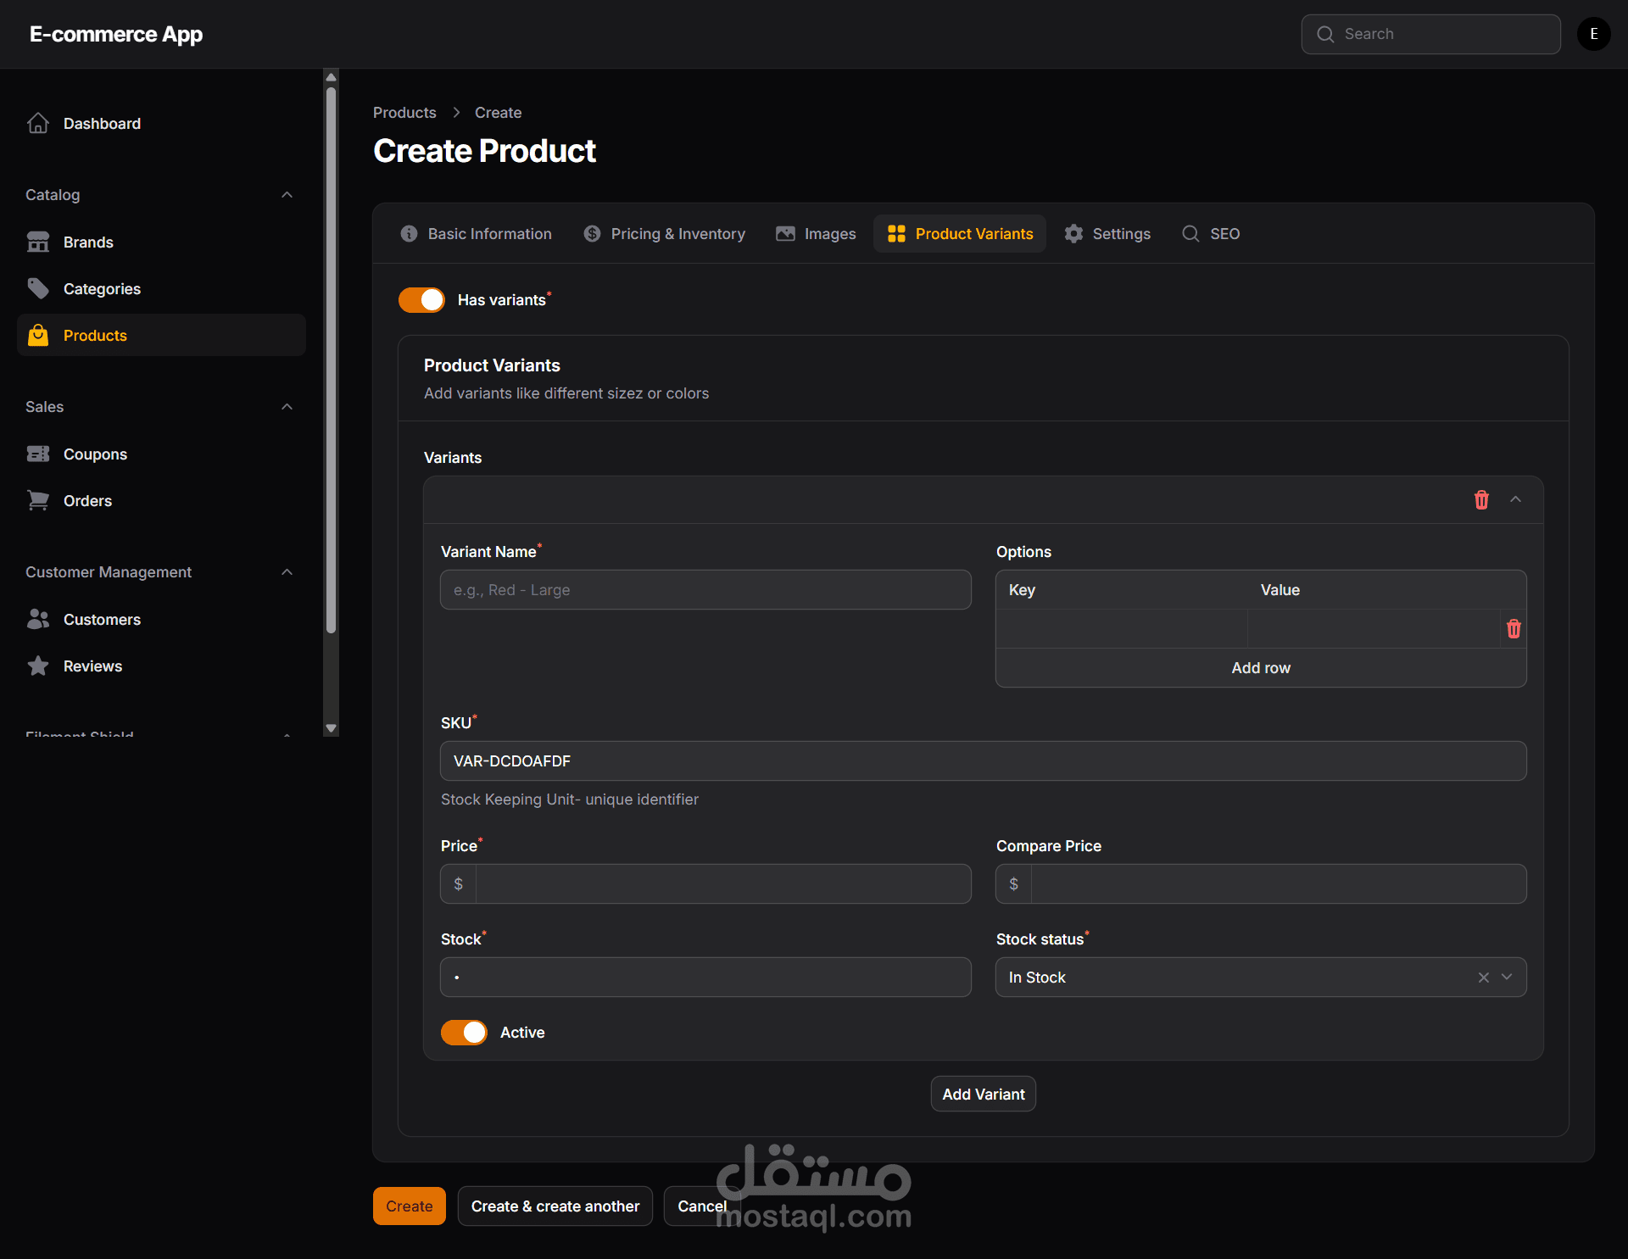Click the user avatar E icon
The height and width of the screenshot is (1259, 1628).
click(1593, 34)
